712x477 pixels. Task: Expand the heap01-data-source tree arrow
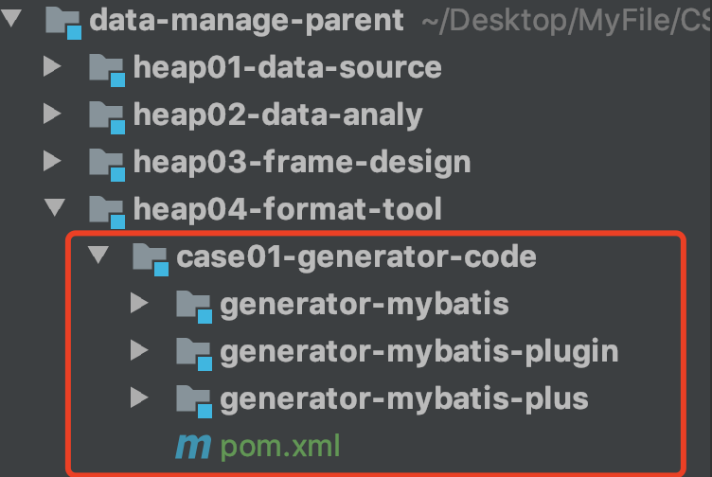tap(52, 66)
